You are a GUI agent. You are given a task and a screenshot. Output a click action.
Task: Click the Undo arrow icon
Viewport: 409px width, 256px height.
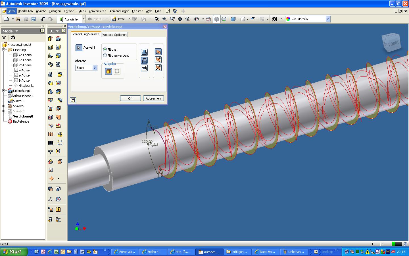(43, 19)
